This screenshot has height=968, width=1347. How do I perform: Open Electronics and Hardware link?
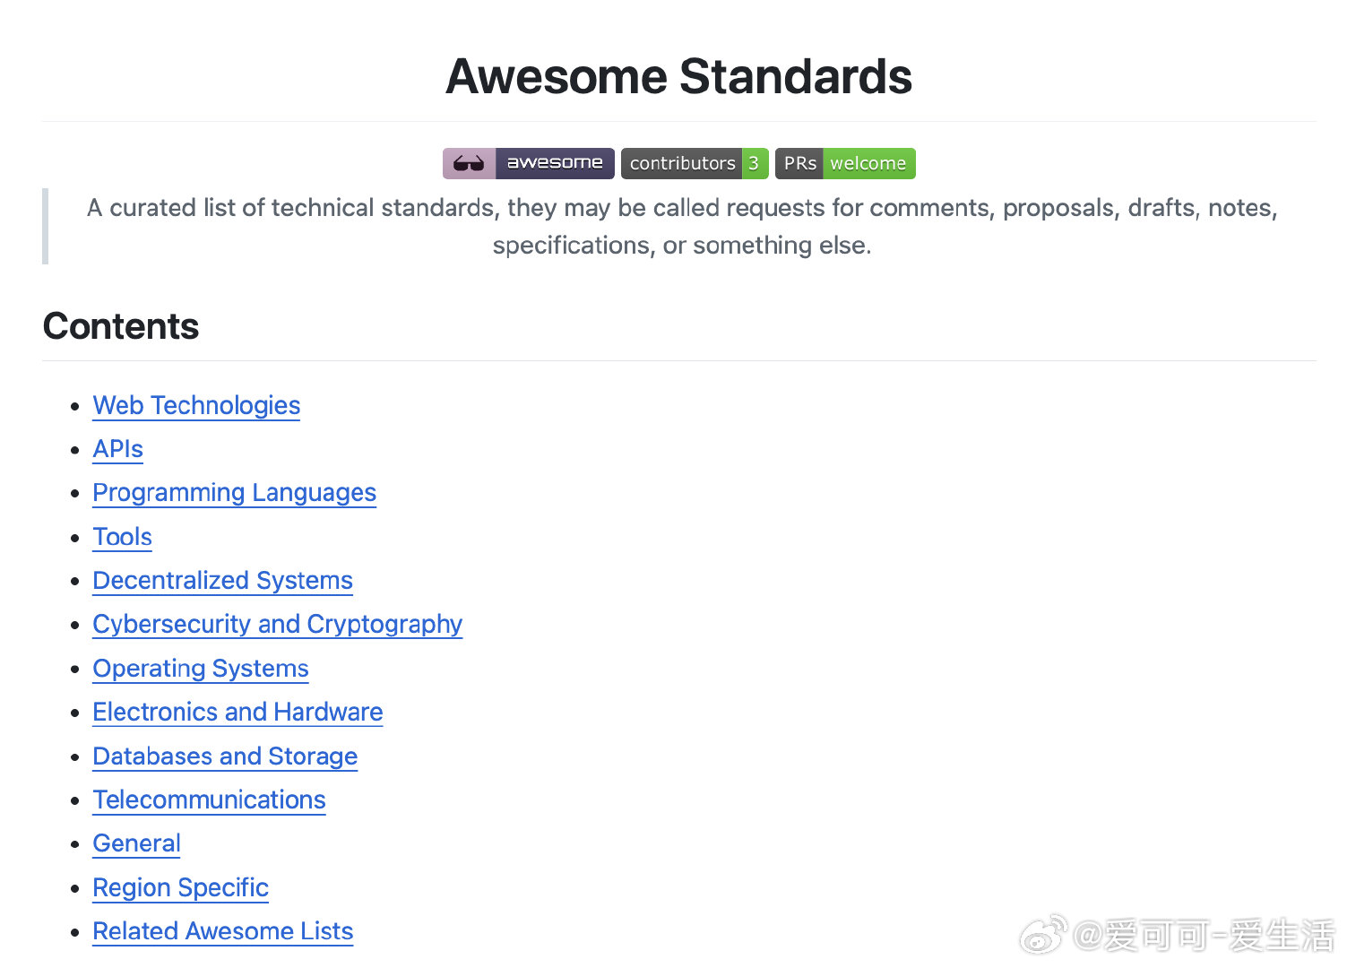238,712
